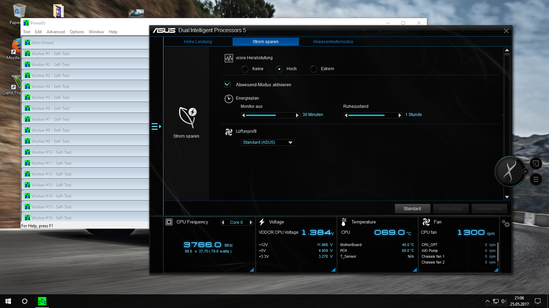Open Advanced menu in Prime95
Viewport: 549px width, 308px height.
point(56,32)
